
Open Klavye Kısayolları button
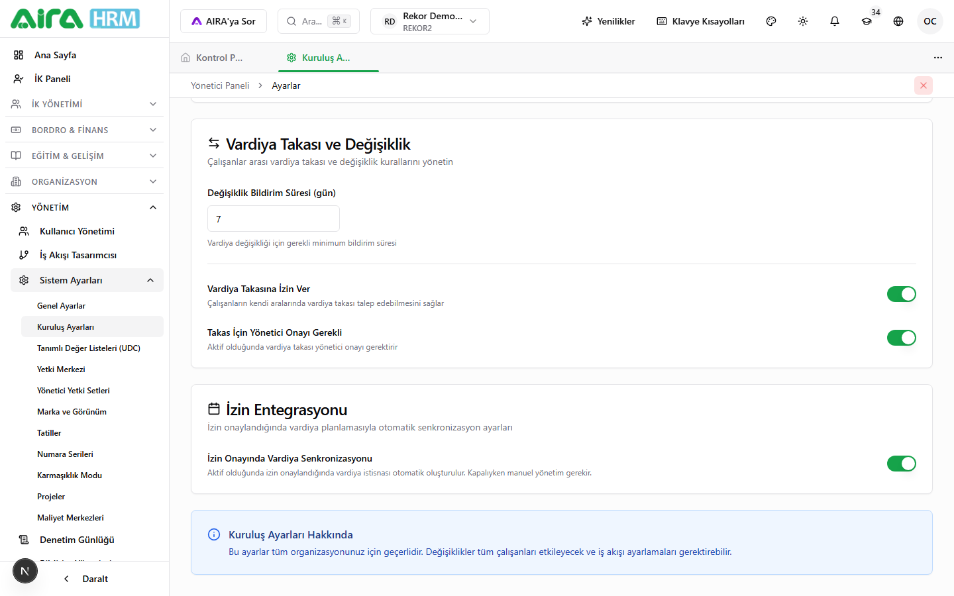point(701,21)
